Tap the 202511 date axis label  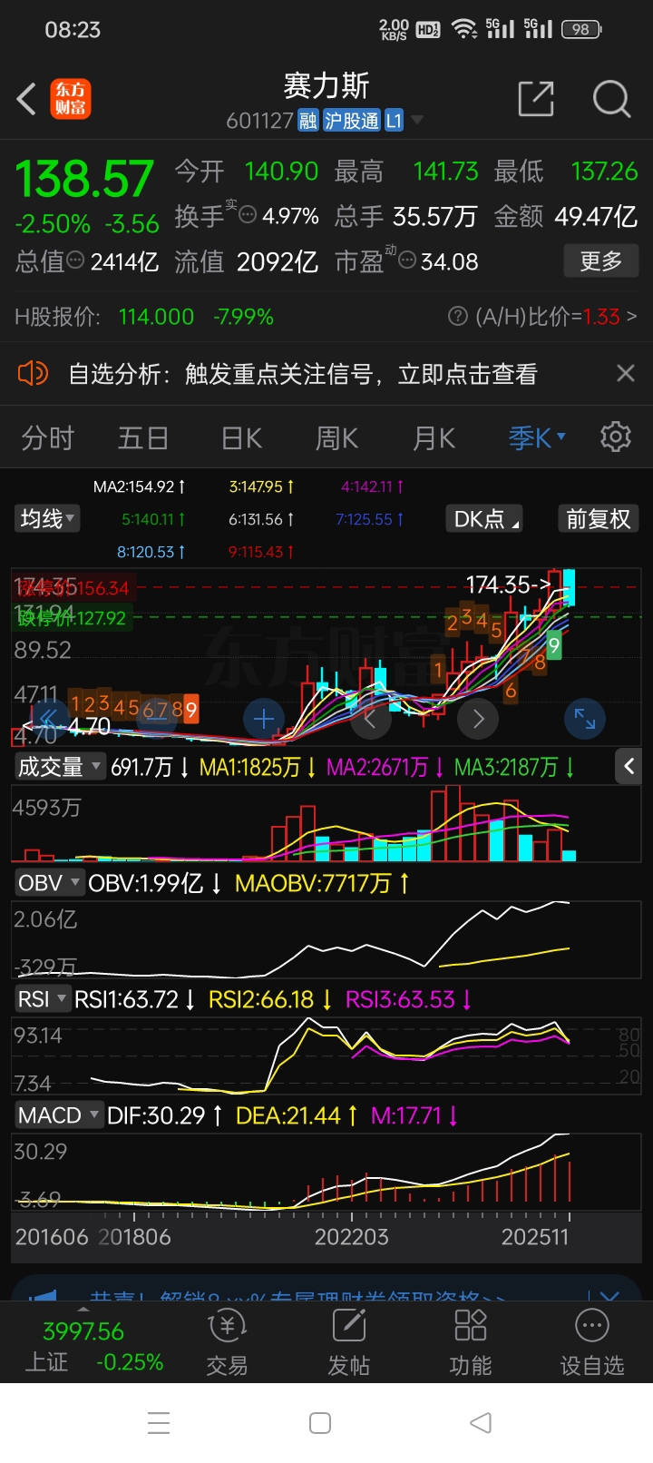point(535,1237)
